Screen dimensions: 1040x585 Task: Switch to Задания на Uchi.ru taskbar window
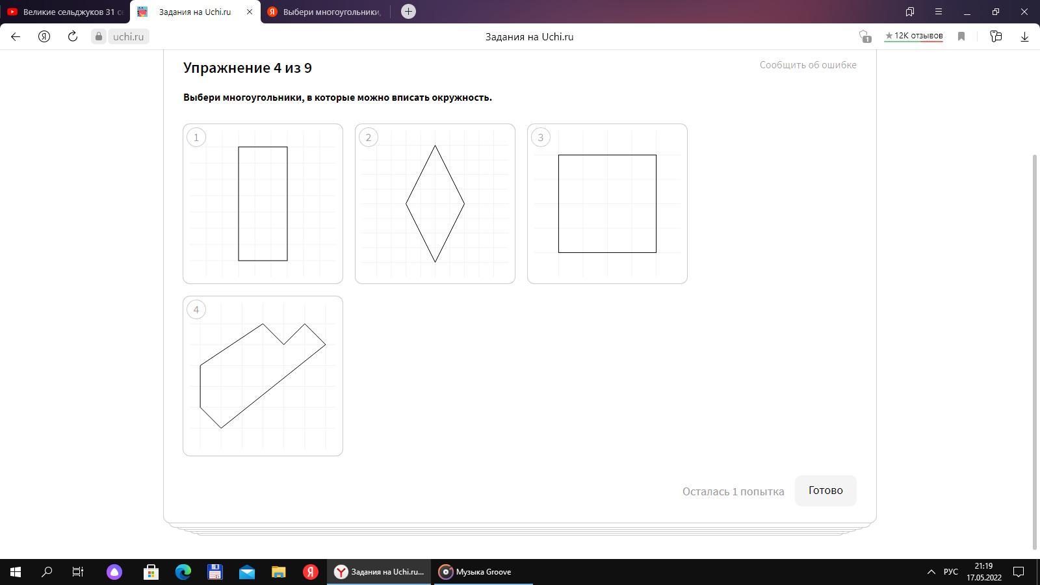[x=379, y=572]
